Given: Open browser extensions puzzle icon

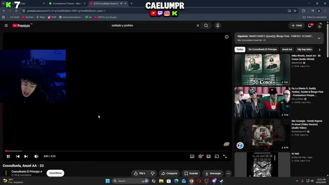Looking at the screenshot, I should [x=304, y=11].
